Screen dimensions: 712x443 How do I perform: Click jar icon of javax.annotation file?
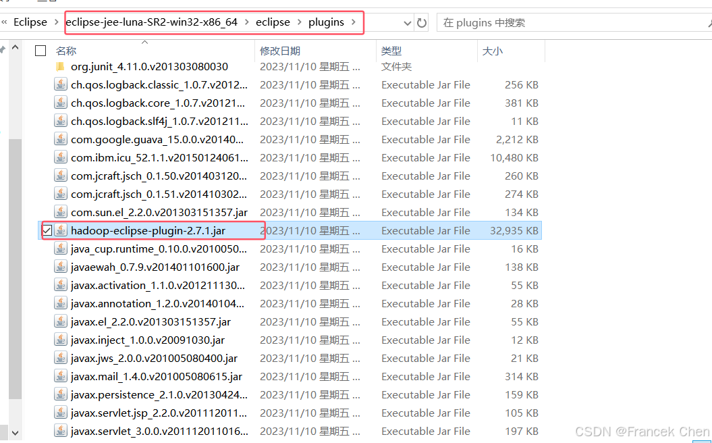60,303
